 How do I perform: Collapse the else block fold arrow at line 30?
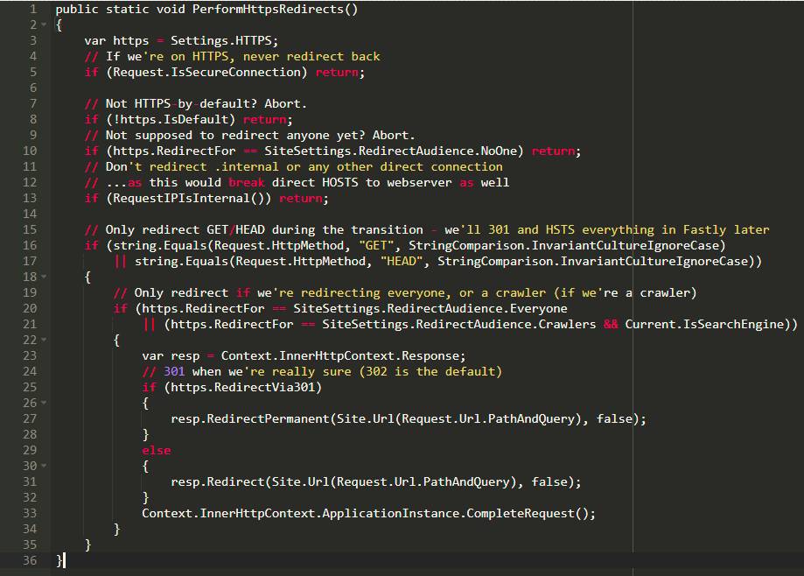click(x=44, y=467)
